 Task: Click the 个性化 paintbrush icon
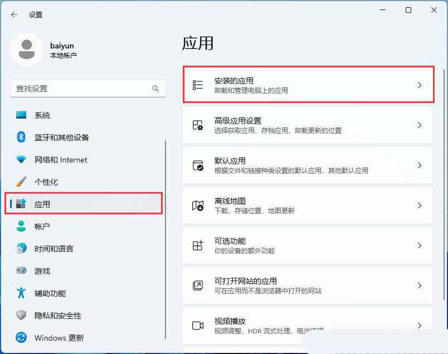pos(21,182)
